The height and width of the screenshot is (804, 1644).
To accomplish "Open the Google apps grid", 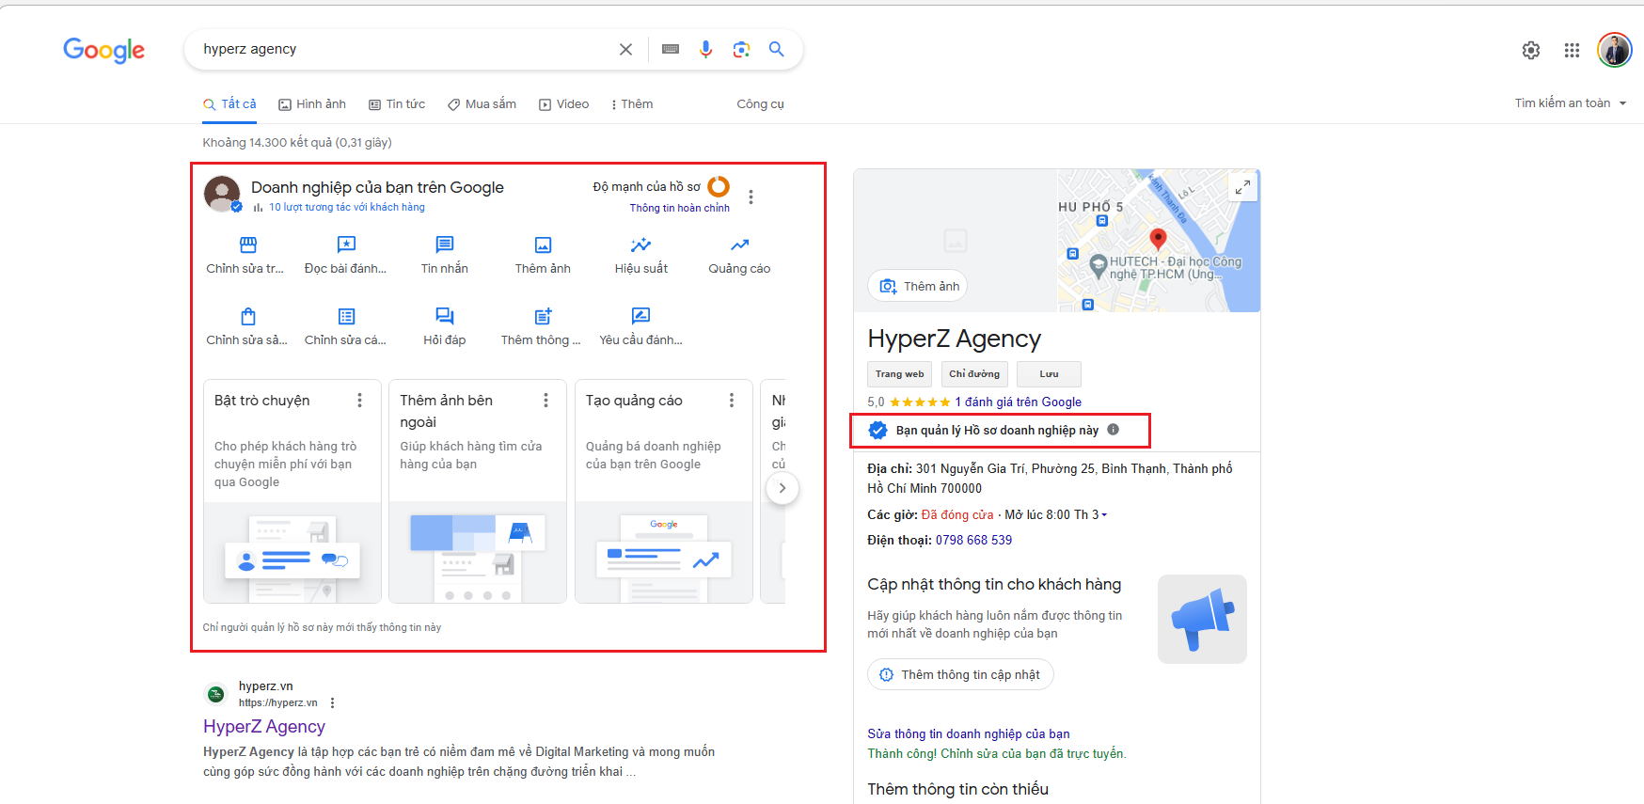I will point(1572,51).
